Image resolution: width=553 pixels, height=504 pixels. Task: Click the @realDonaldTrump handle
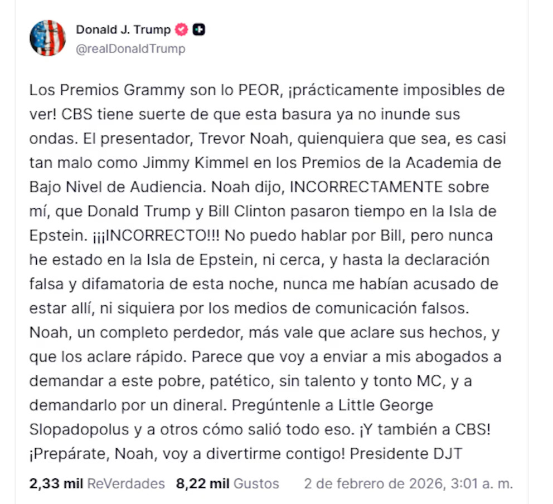pos(130,48)
